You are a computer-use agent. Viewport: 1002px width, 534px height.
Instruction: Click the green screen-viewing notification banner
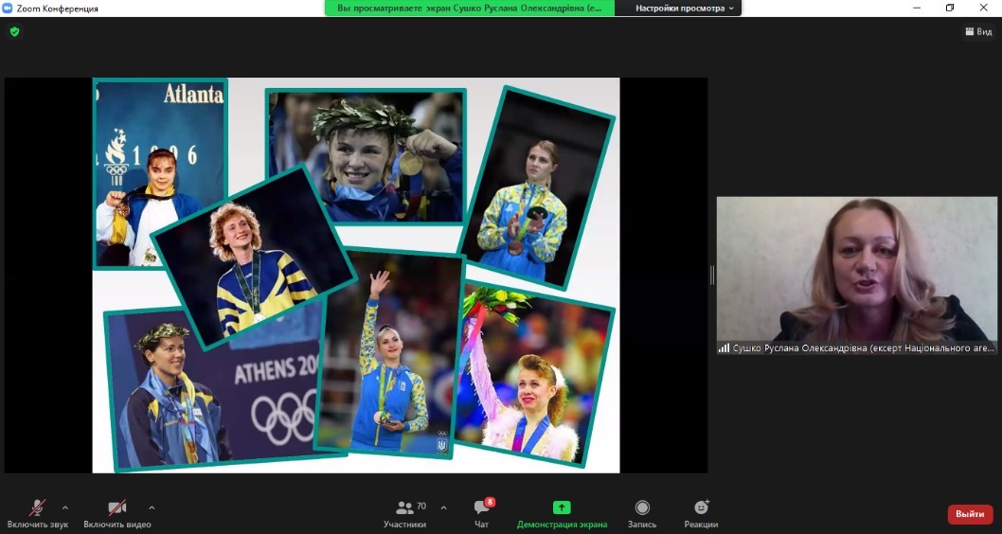click(x=470, y=9)
